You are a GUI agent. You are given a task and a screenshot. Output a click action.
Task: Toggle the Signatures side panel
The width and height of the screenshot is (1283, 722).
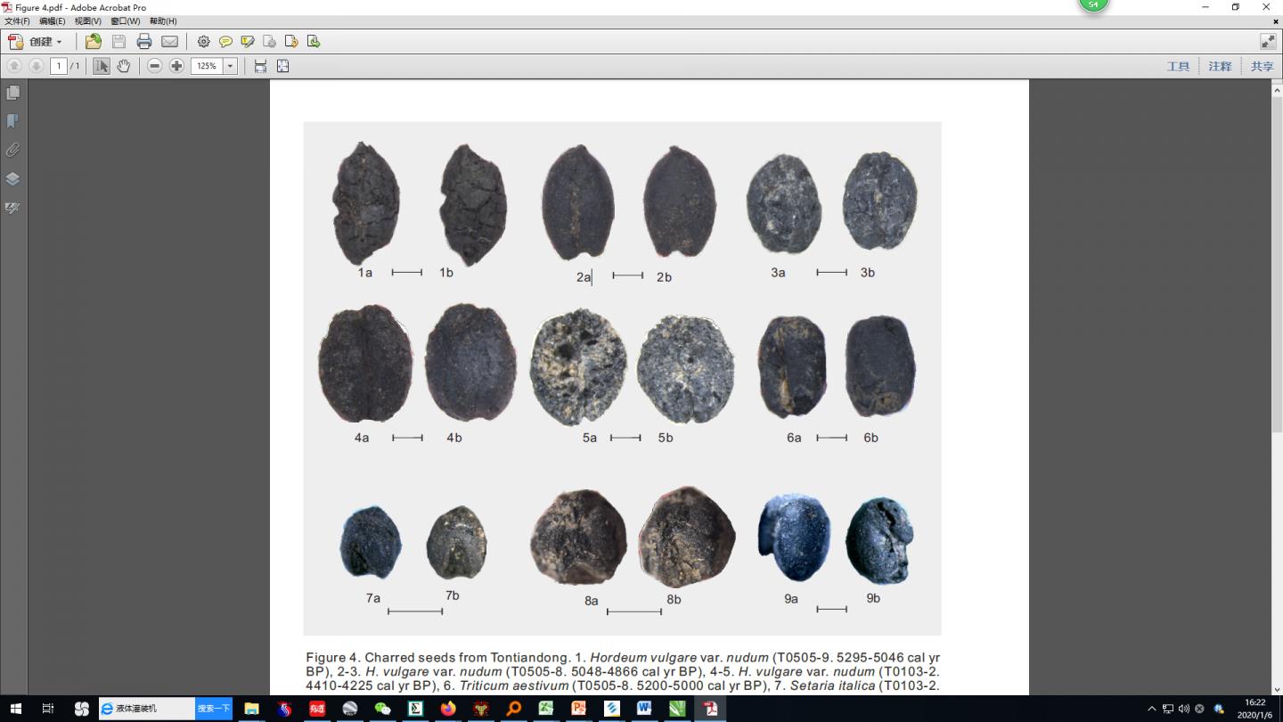(x=12, y=208)
